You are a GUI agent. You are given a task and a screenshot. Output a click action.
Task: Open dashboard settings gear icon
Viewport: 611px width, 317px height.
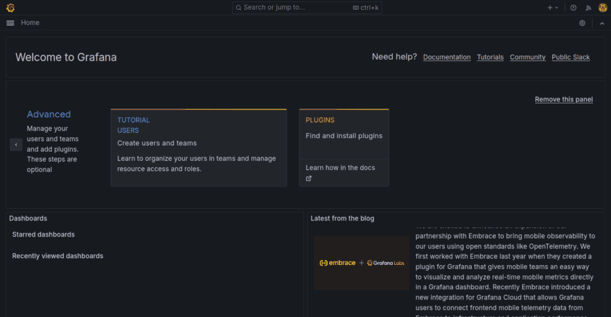point(582,23)
